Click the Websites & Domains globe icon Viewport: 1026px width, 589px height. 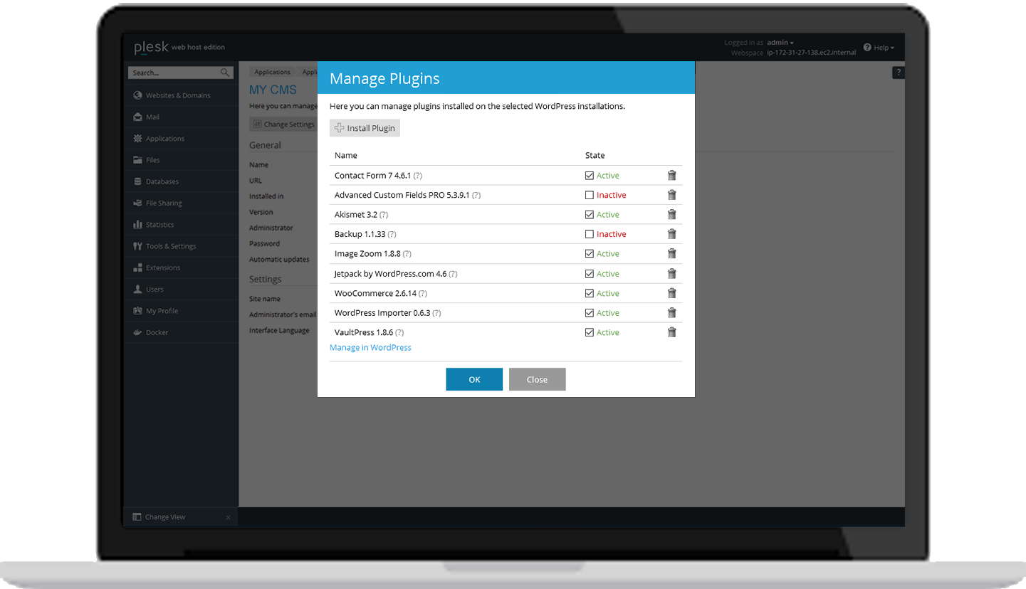click(x=137, y=95)
